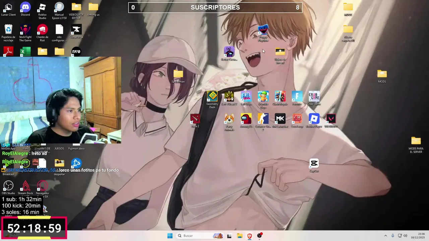Select the Spiderman folder

178,76
